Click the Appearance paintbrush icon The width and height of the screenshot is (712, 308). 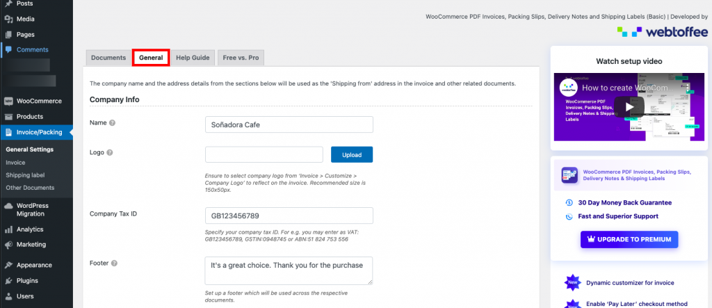[8, 266]
